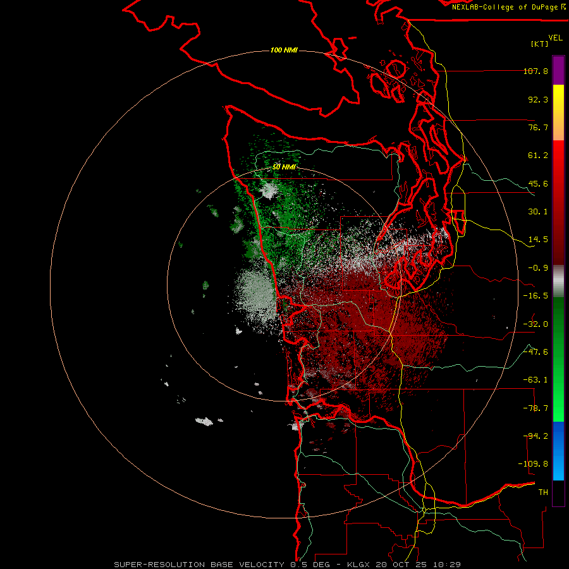Image resolution: width=569 pixels, height=569 pixels.
Task: Click the NEXLAB-College of DuPage label
Action: (506, 7)
